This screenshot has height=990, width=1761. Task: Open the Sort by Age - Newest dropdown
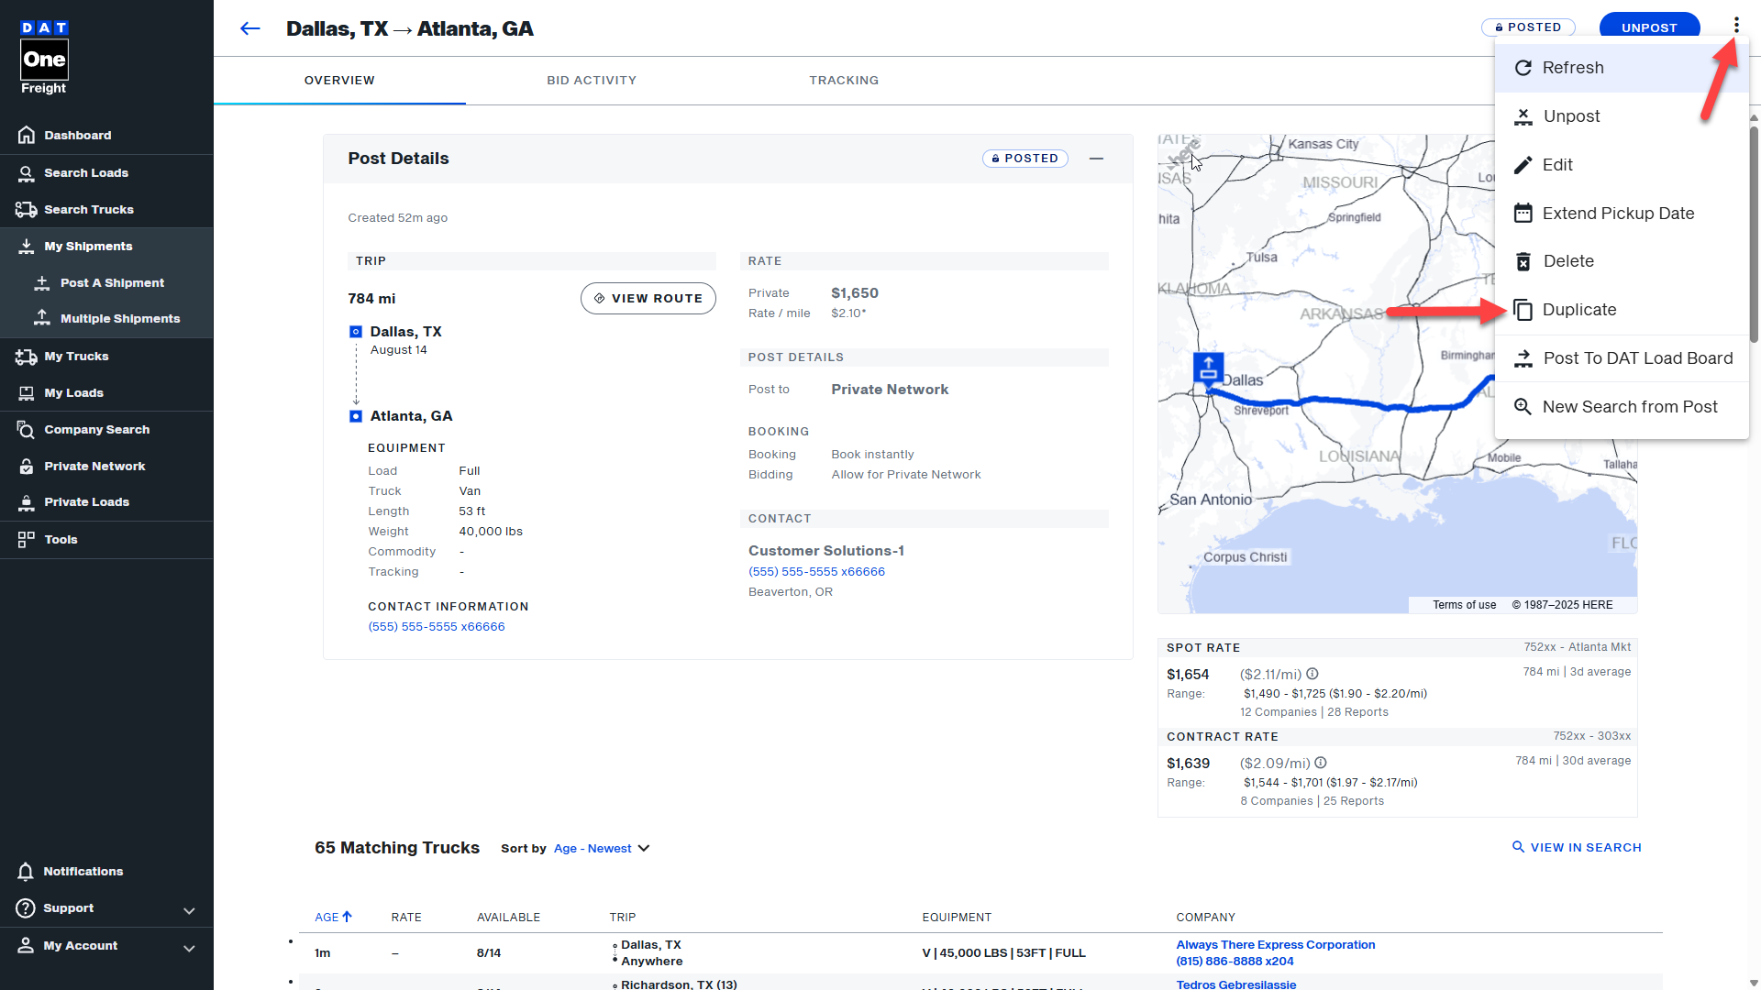pyautogui.click(x=601, y=849)
